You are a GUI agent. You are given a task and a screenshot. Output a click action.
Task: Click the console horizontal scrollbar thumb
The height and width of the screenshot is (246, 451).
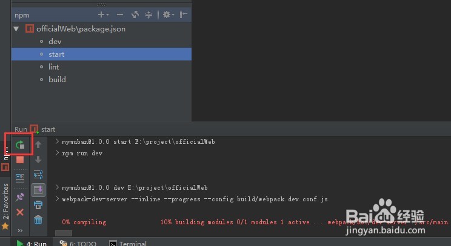click(64, 233)
